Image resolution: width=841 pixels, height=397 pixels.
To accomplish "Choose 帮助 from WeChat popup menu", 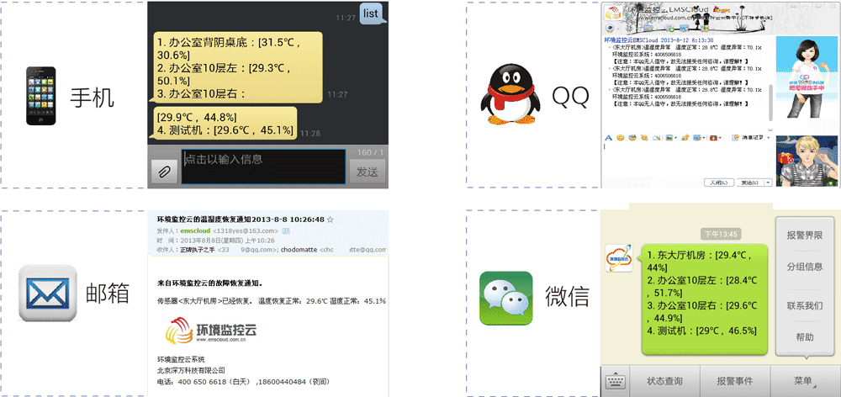I will (x=805, y=337).
